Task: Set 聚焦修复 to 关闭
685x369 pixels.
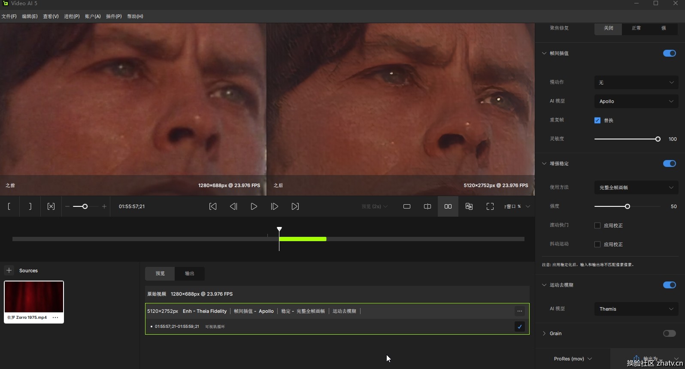Action: [609, 28]
